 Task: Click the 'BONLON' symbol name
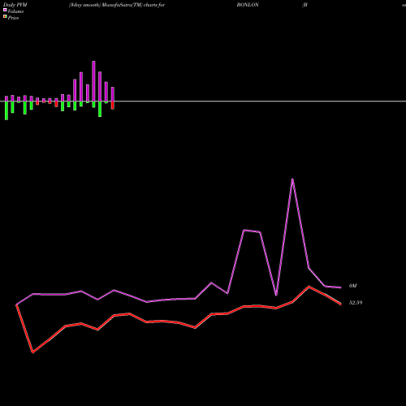pos(248,5)
